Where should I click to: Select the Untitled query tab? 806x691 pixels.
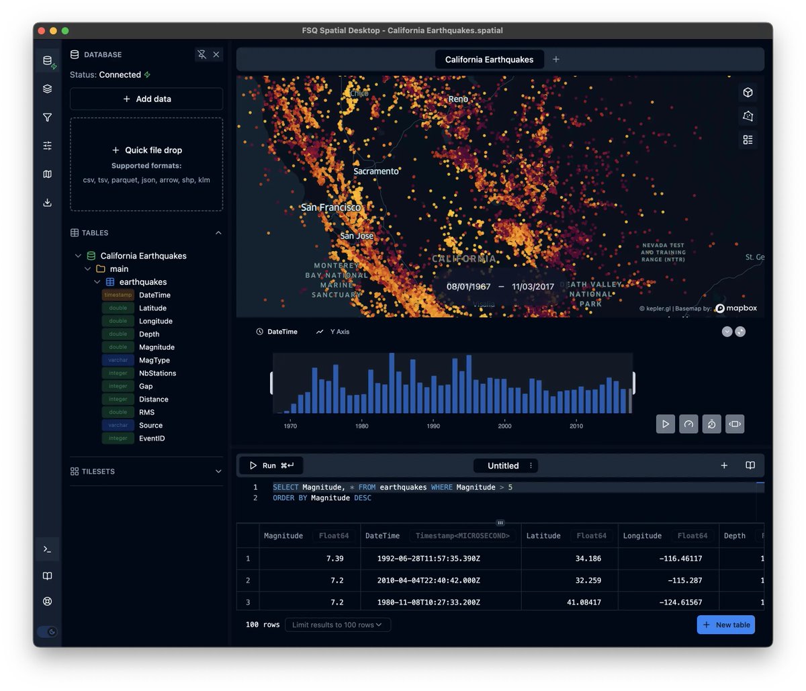coord(503,465)
